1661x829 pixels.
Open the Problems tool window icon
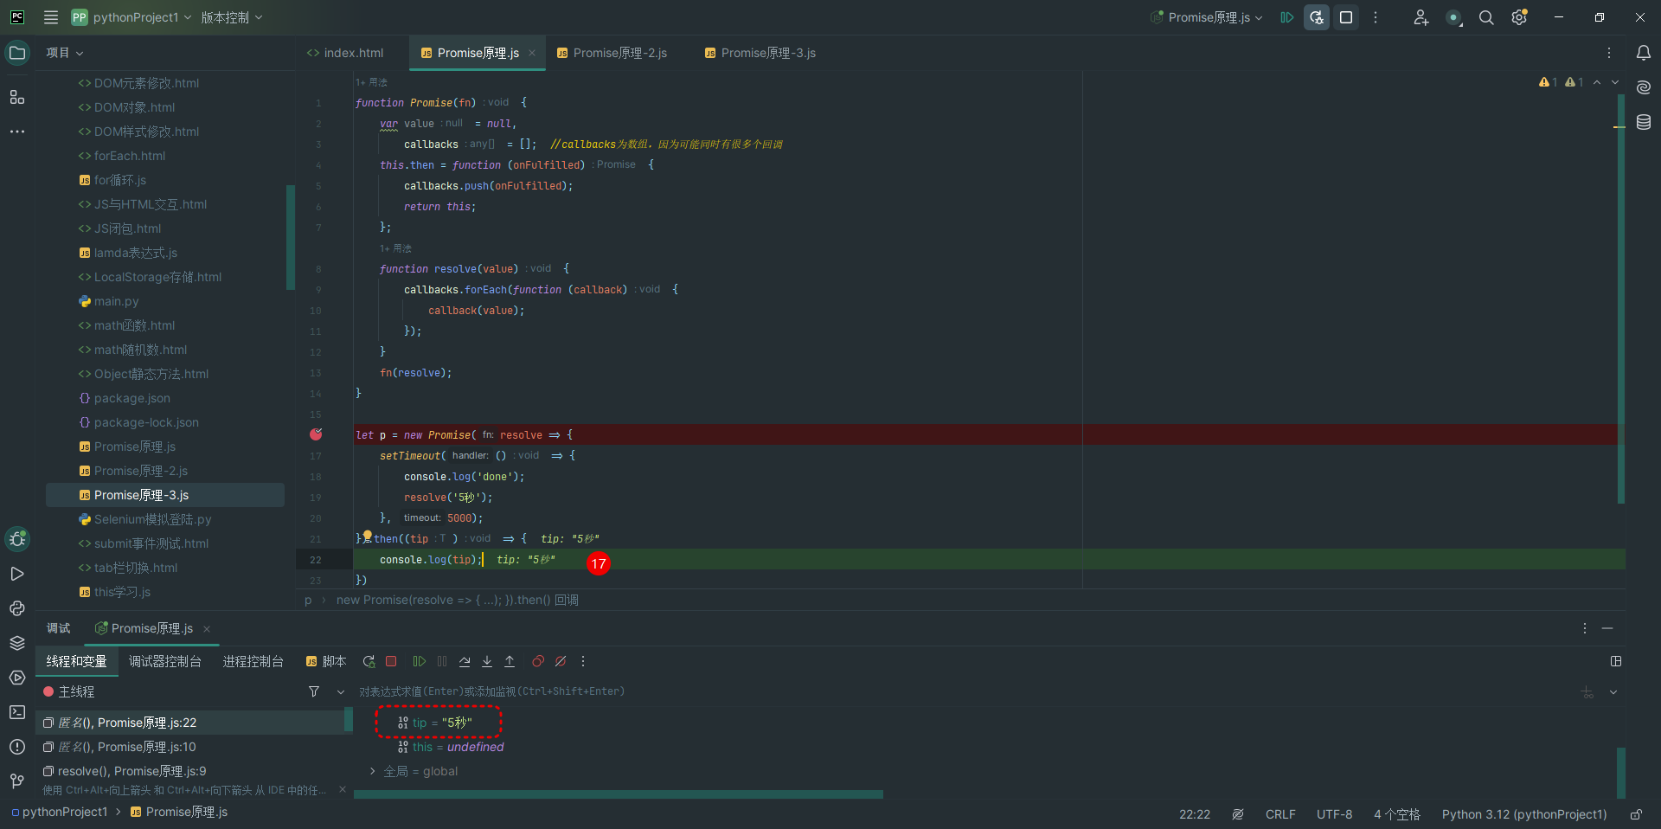[x=16, y=747]
